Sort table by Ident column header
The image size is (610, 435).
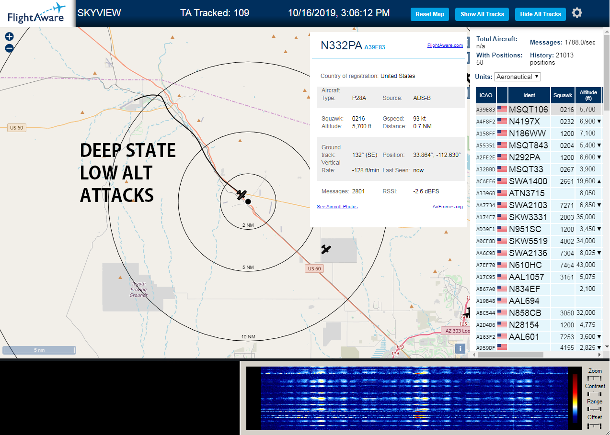tap(529, 95)
